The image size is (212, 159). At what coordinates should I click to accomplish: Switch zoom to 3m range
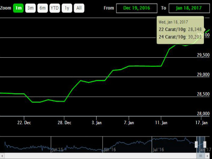click(x=30, y=8)
